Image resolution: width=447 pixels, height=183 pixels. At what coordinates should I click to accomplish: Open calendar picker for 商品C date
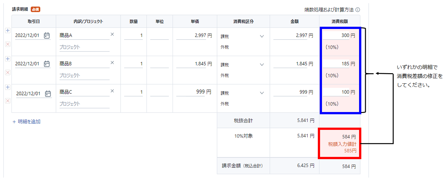tap(48, 94)
